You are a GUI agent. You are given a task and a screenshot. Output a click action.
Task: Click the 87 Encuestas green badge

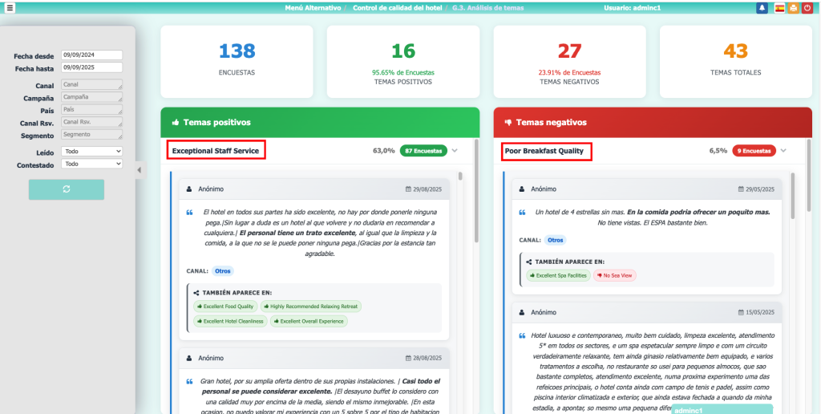pyautogui.click(x=423, y=151)
